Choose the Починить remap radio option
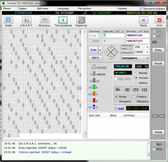168x162 pixels. pos(116,101)
